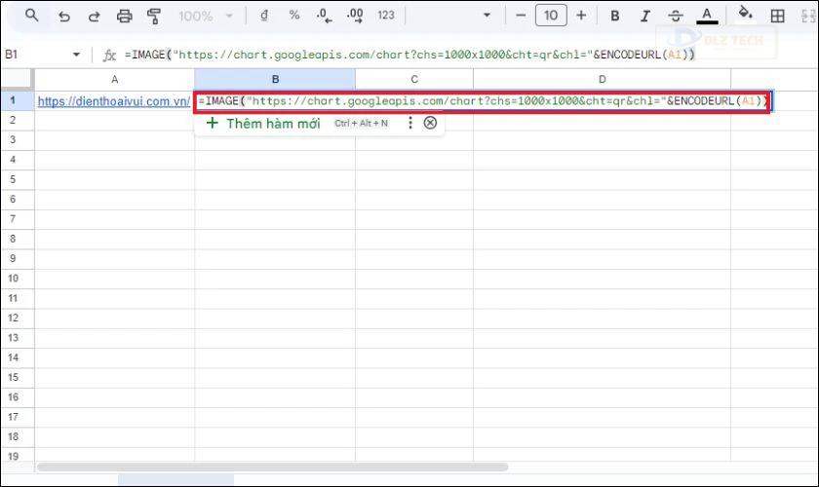Click the Undo arrow icon
Image resolution: width=819 pixels, height=487 pixels.
click(x=63, y=17)
